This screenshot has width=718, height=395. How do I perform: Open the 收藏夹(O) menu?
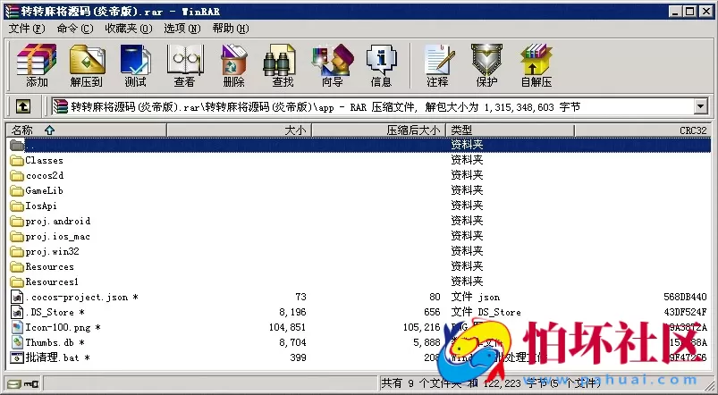pyautogui.click(x=129, y=29)
